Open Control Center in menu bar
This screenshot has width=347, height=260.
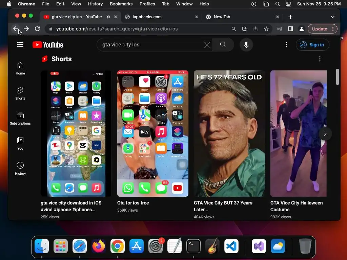coord(289,4)
